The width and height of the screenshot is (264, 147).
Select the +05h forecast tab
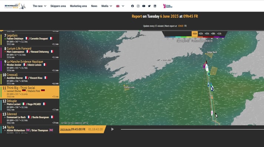[207, 34]
